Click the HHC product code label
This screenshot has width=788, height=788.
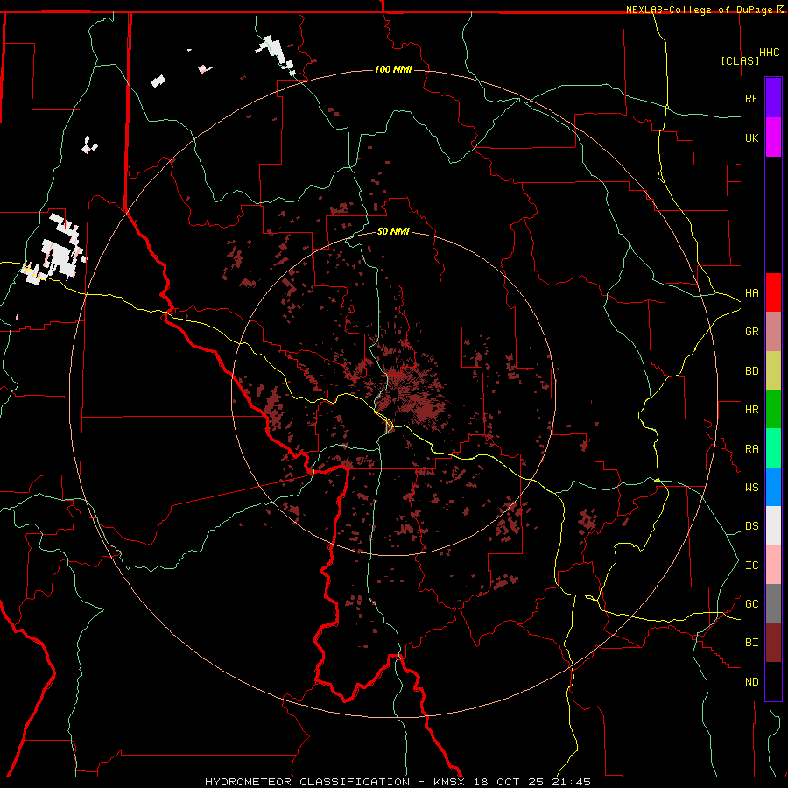pyautogui.click(x=769, y=53)
